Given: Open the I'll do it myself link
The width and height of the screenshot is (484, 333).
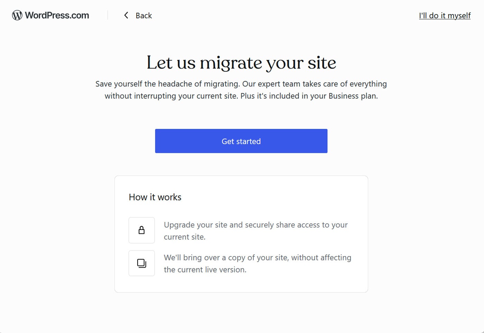Looking at the screenshot, I should 445,15.
